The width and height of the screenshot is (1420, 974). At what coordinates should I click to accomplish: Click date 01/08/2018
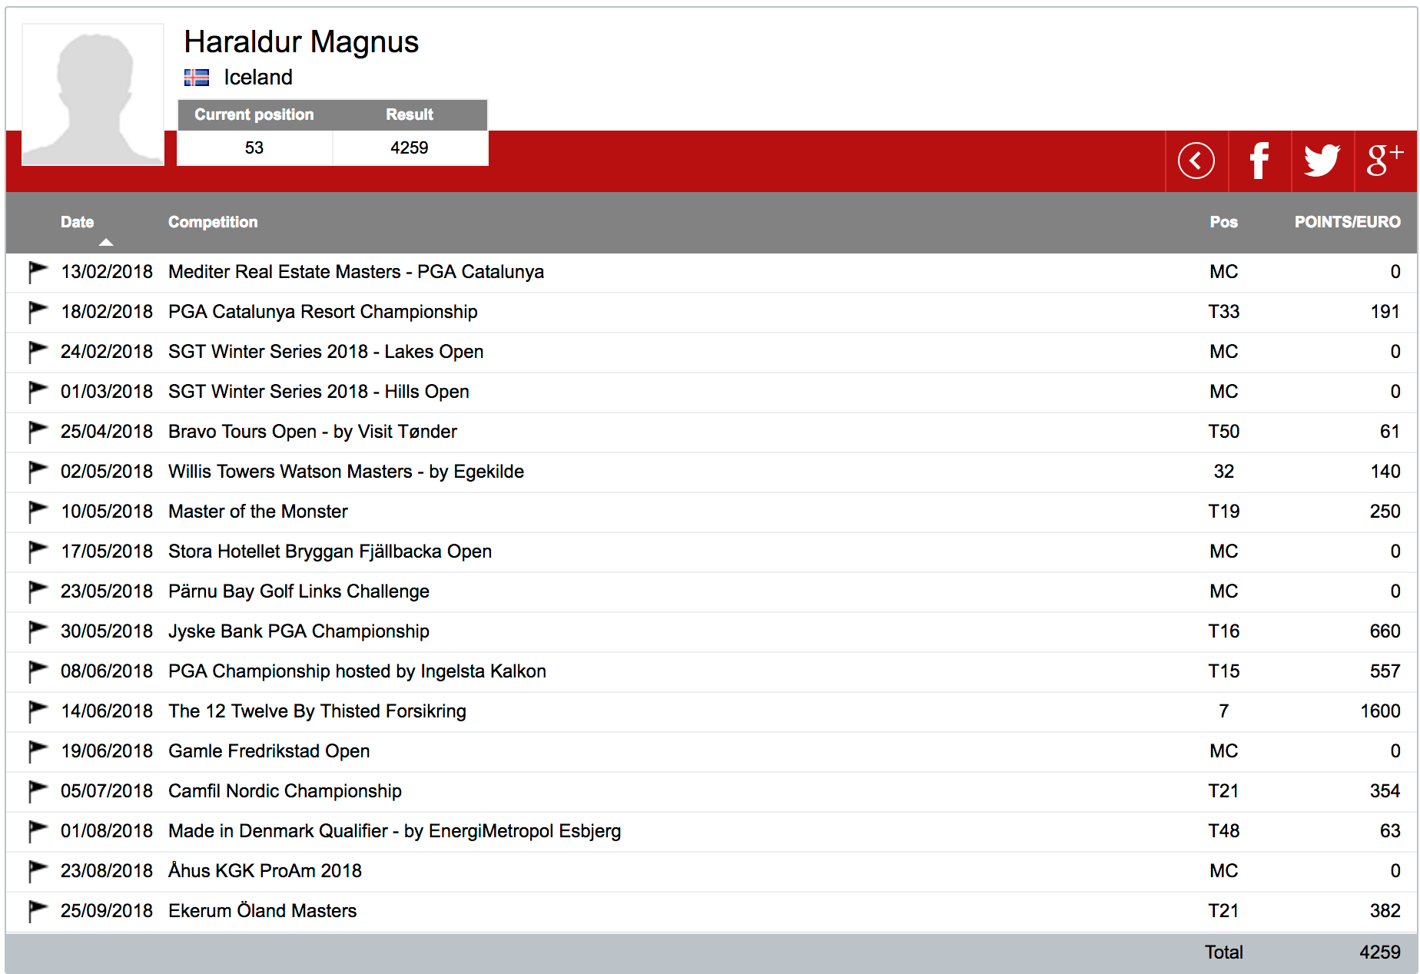tap(107, 831)
